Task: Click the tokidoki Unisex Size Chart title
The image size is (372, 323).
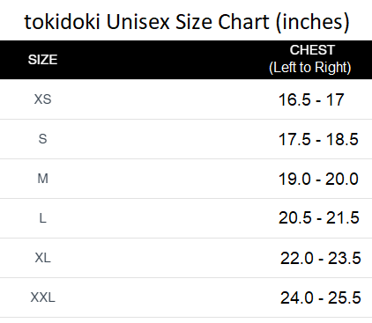Action: pyautogui.click(x=187, y=22)
